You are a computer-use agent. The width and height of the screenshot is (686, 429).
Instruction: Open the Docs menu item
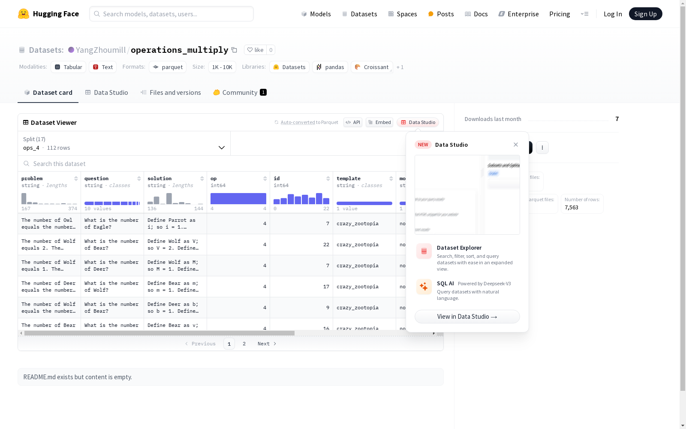[x=476, y=14]
